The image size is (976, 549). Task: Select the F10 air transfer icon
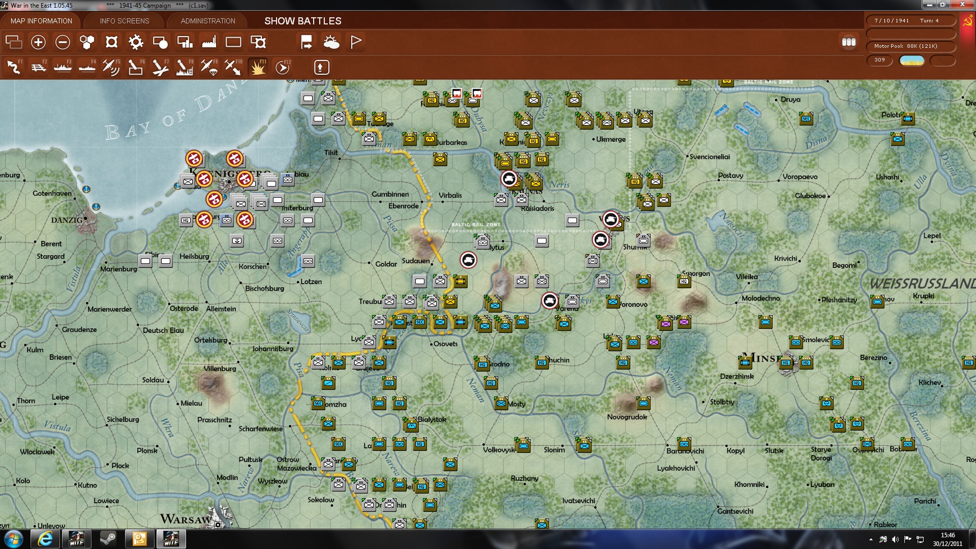point(233,67)
